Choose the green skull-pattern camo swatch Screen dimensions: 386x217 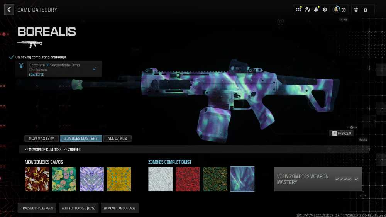(64, 179)
